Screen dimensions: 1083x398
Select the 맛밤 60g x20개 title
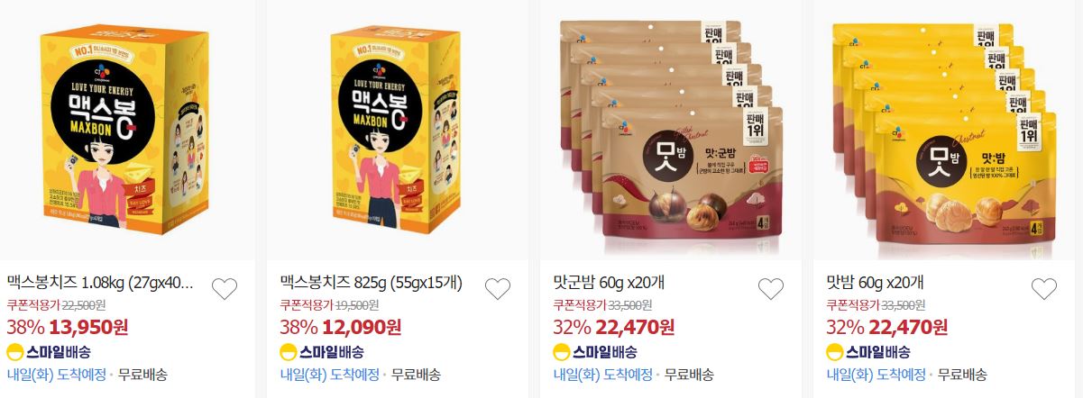click(x=874, y=283)
